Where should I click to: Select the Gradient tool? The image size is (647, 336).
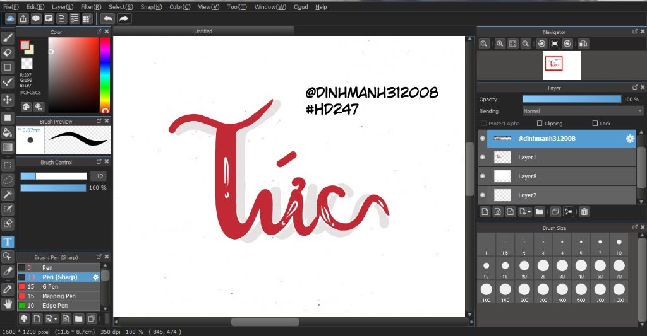[8, 147]
